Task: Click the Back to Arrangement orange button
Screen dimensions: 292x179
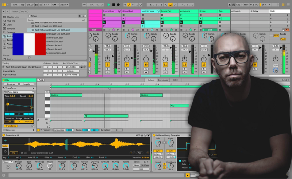Action: click(287, 30)
